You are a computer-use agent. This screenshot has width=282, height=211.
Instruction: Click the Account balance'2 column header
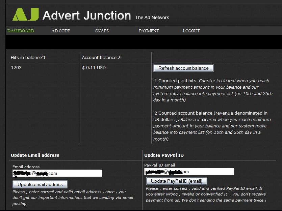[101, 57]
